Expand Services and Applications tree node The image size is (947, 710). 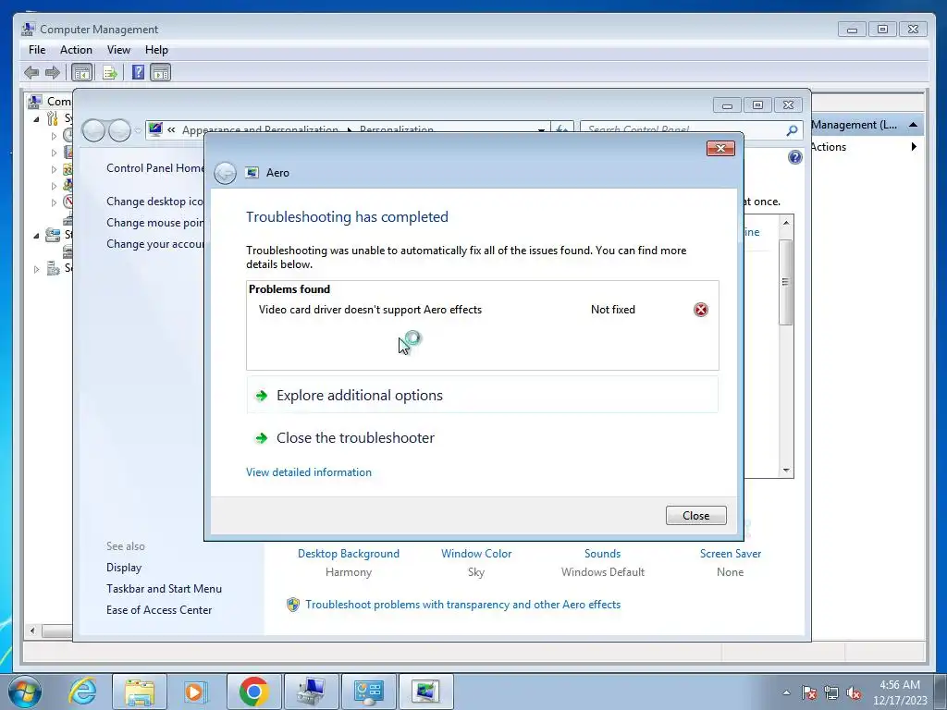(x=36, y=269)
